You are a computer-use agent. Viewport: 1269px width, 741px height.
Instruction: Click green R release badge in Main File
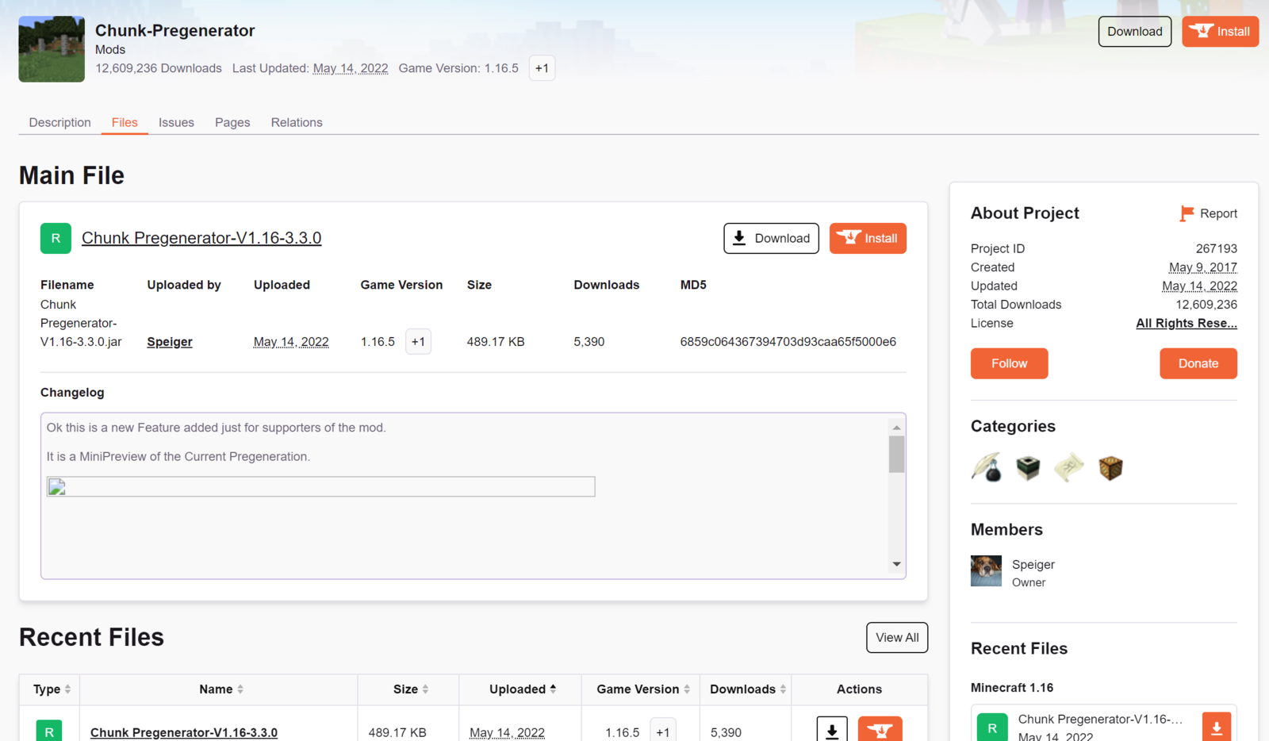[x=56, y=238]
